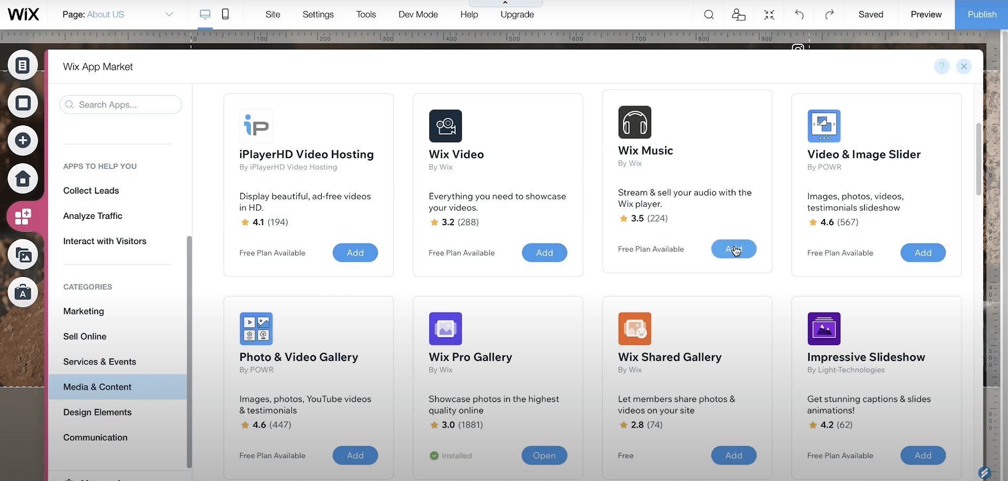1008x481 pixels.
Task: Publish the site
Action: (981, 15)
